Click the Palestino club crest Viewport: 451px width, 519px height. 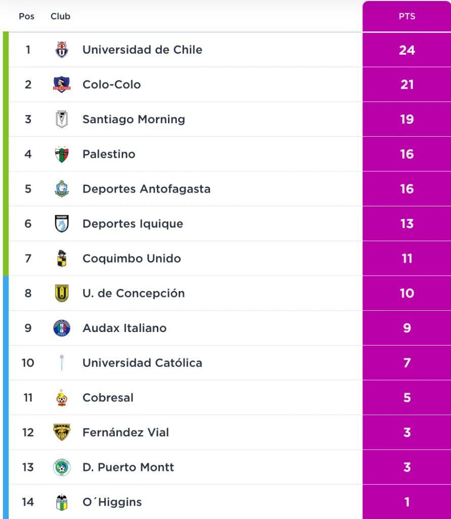click(62, 154)
